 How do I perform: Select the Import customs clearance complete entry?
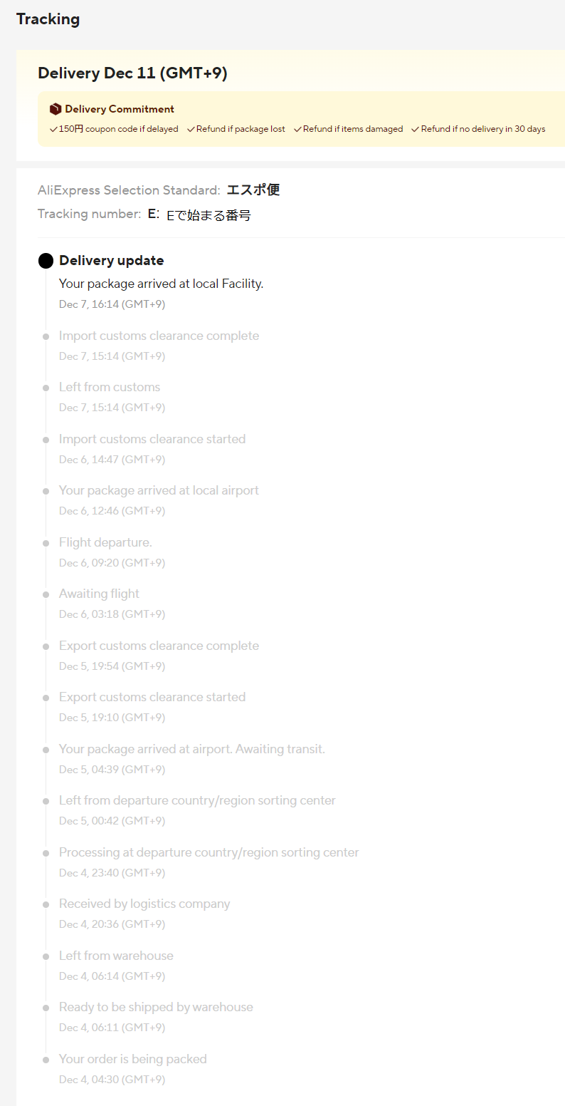[x=159, y=336]
